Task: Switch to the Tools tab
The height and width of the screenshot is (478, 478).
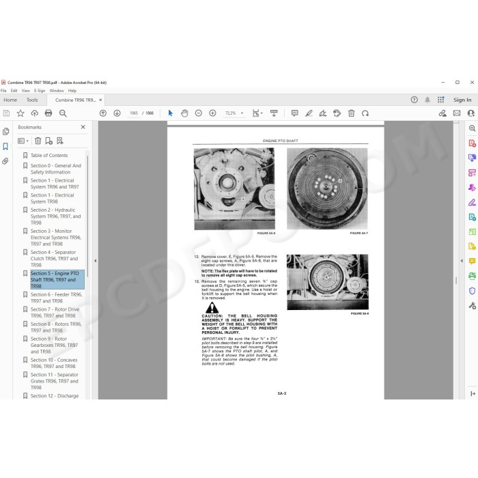Action: click(x=32, y=100)
